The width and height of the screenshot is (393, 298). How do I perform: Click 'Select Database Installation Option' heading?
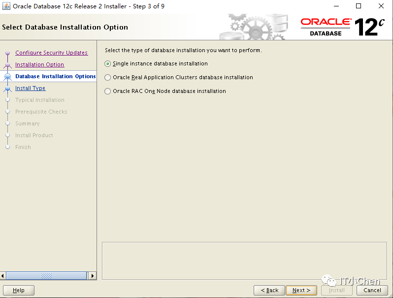[x=65, y=27]
